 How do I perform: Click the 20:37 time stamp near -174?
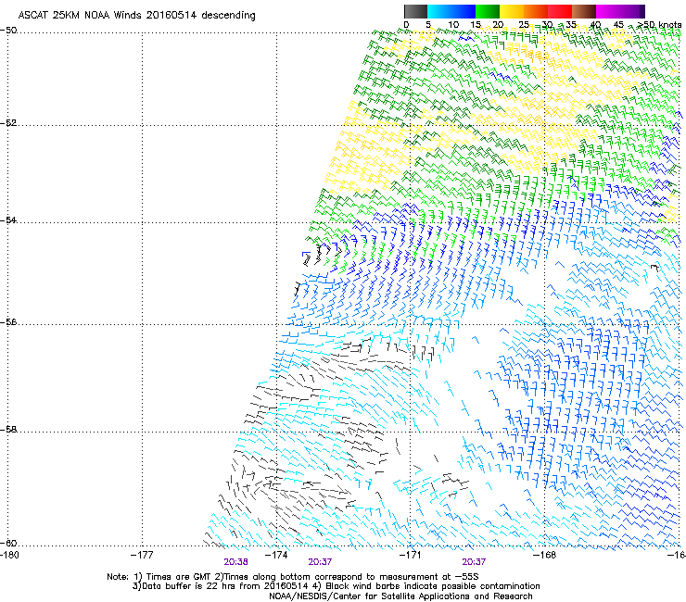(x=320, y=562)
